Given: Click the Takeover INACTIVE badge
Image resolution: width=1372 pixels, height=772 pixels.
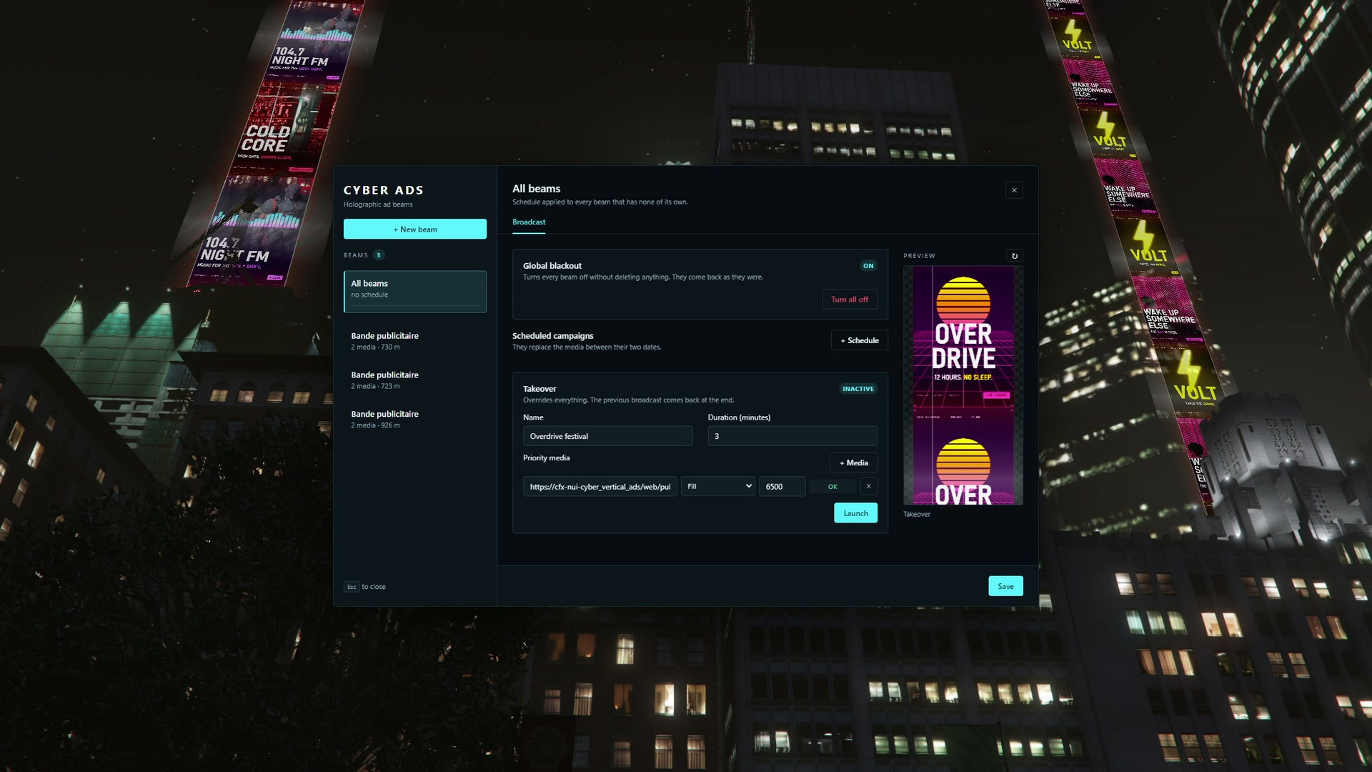Looking at the screenshot, I should point(857,389).
